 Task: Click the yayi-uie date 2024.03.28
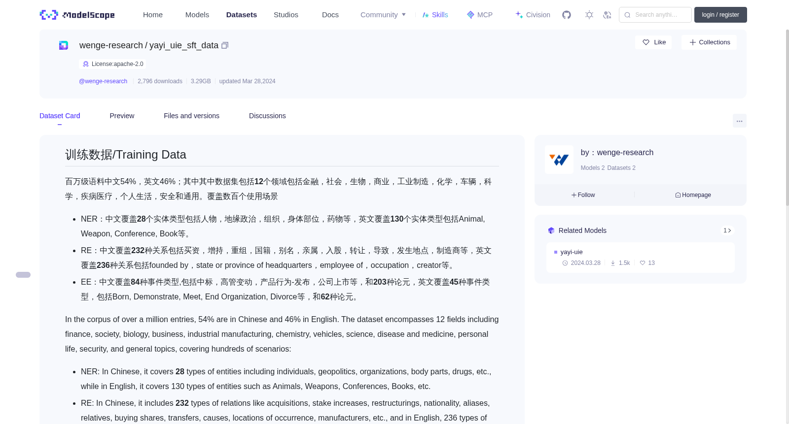click(x=581, y=263)
